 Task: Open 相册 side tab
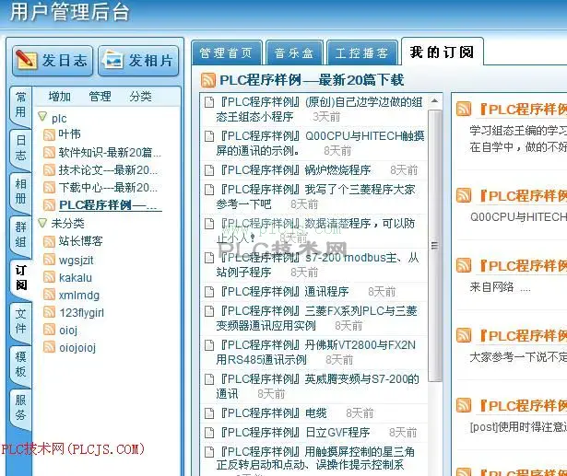click(x=20, y=192)
